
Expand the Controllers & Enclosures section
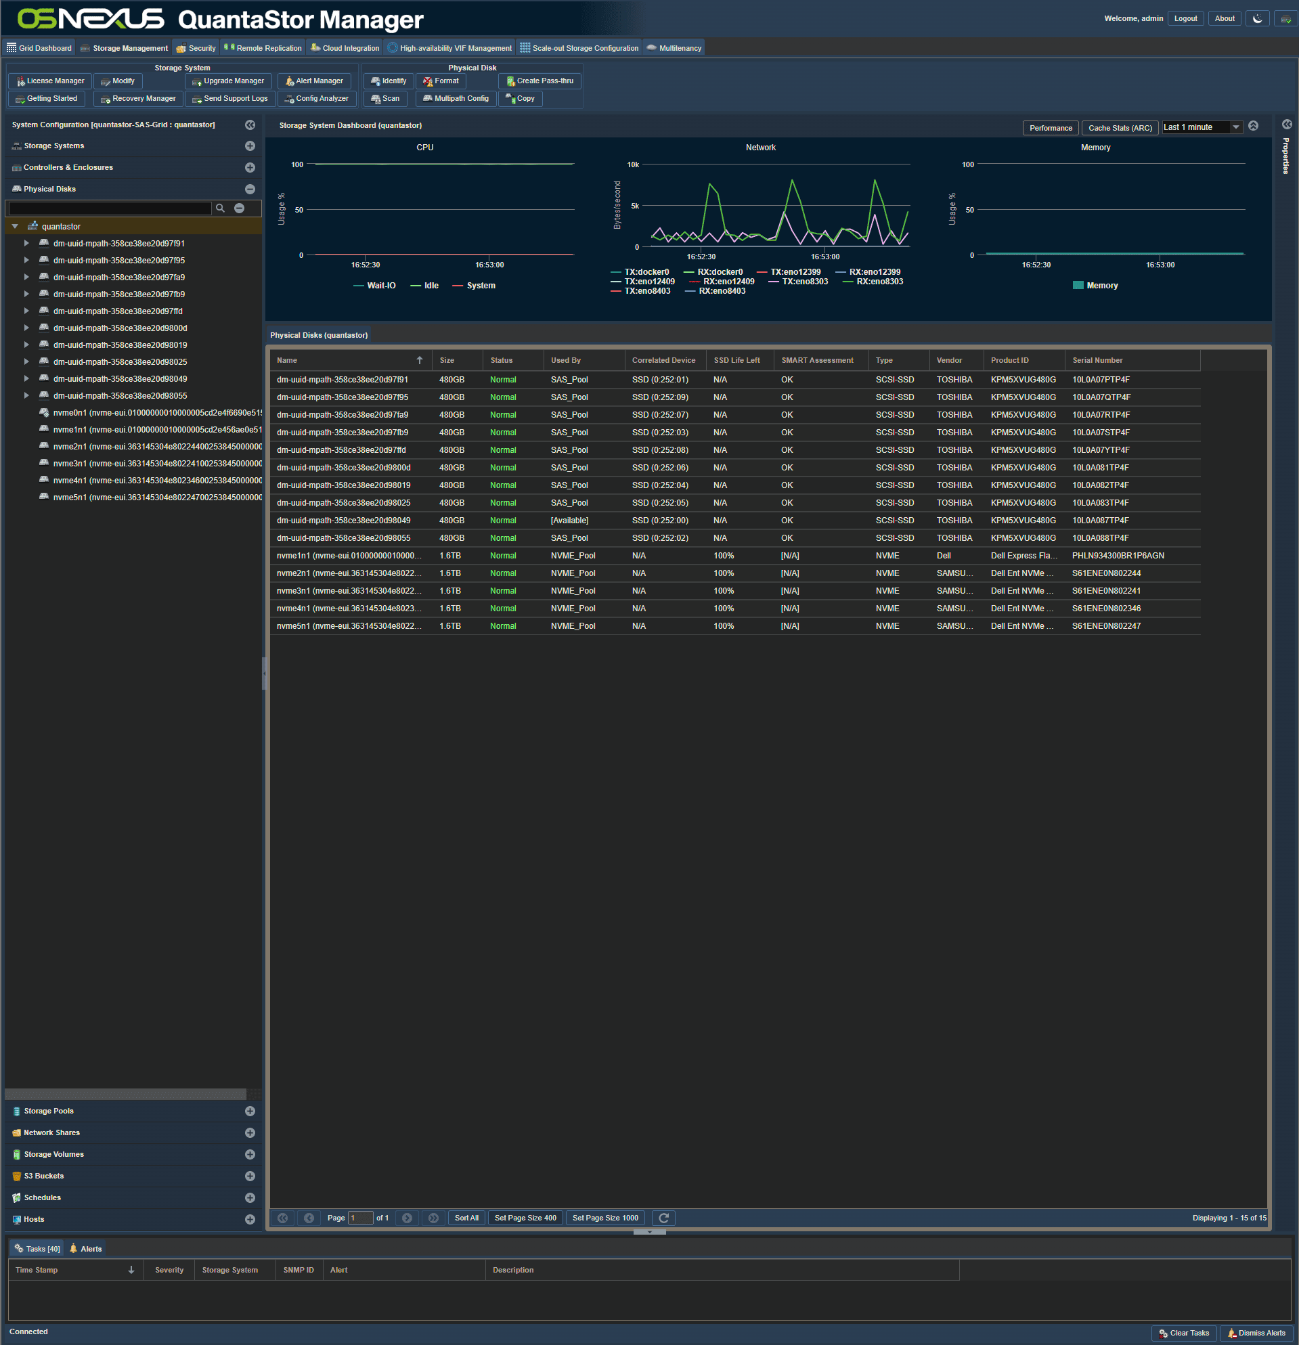point(250,167)
